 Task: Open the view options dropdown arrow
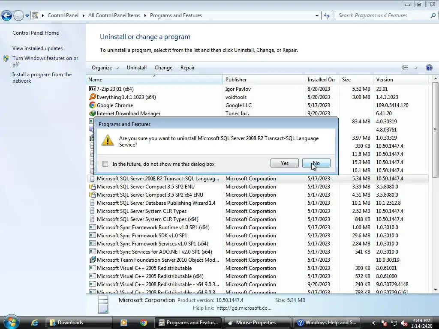pos(415,67)
